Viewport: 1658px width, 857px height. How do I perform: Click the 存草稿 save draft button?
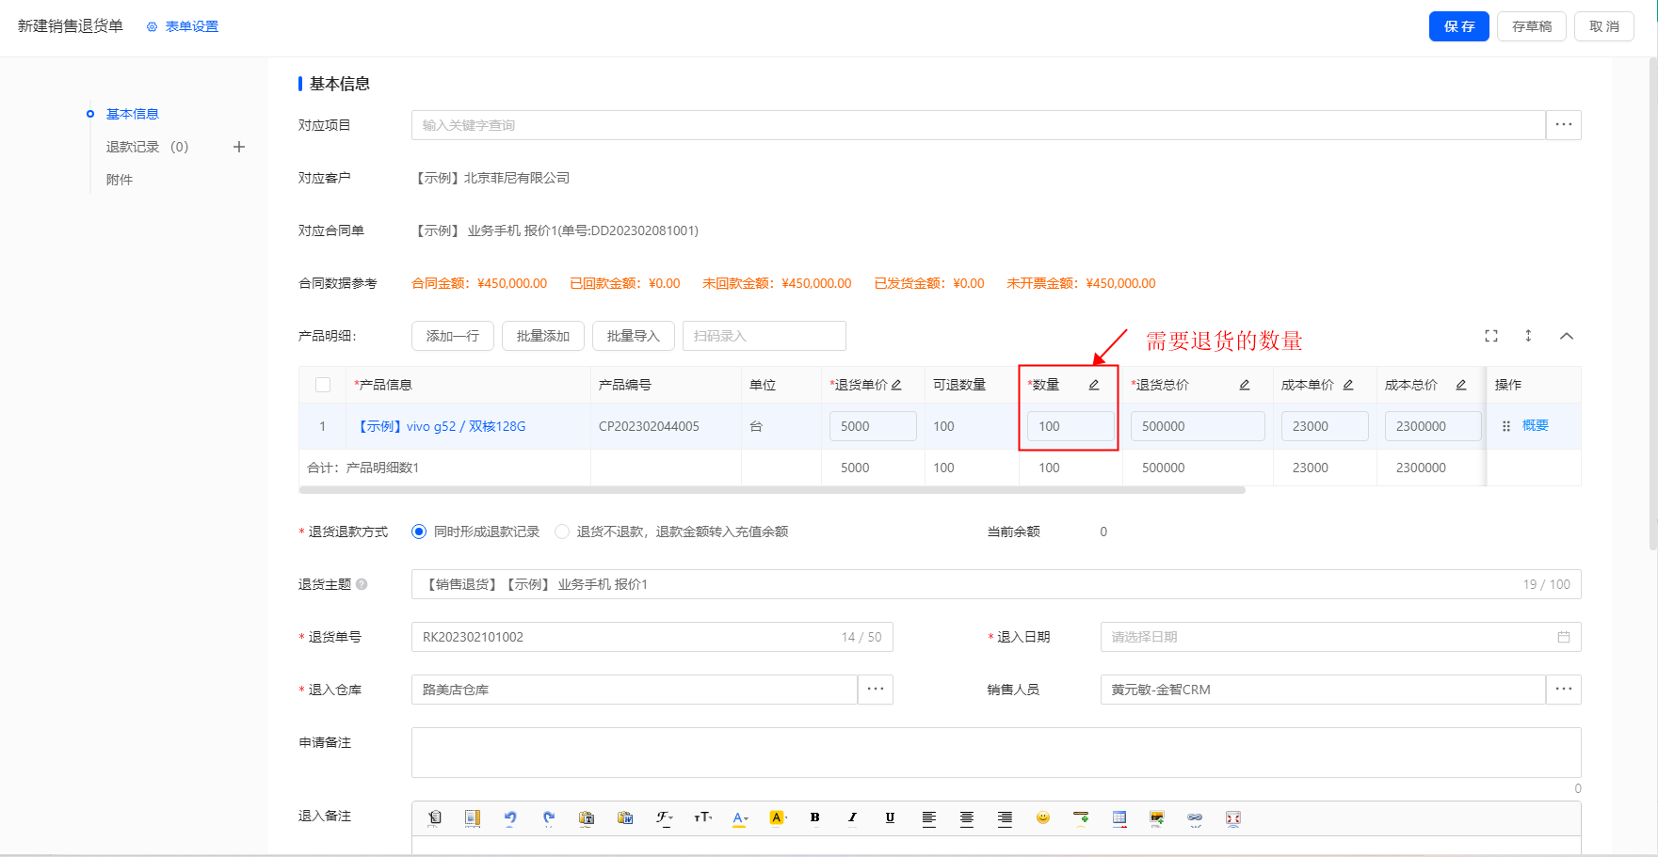pos(1532,26)
